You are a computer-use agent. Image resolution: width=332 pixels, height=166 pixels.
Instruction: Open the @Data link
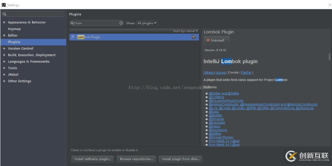214,112
